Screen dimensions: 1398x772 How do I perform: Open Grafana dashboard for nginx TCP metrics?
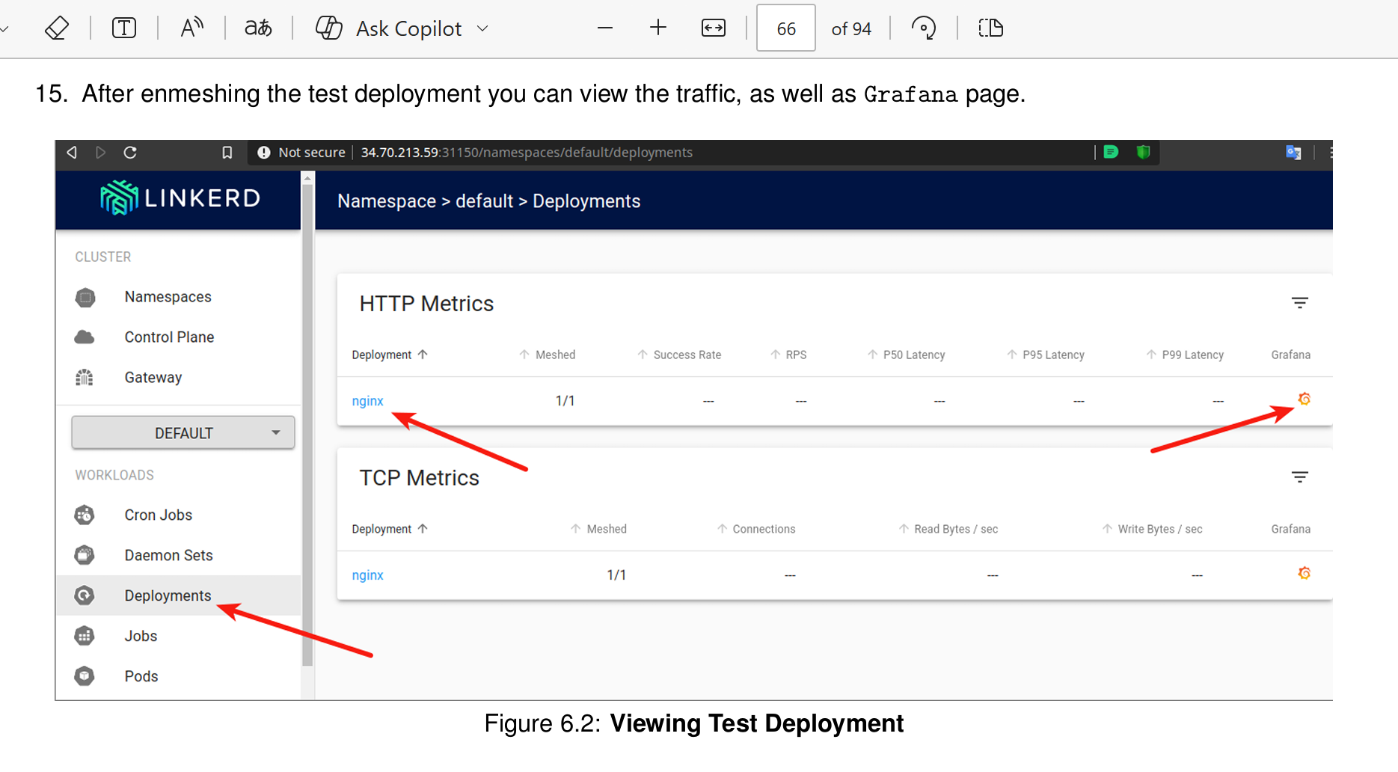pos(1305,573)
